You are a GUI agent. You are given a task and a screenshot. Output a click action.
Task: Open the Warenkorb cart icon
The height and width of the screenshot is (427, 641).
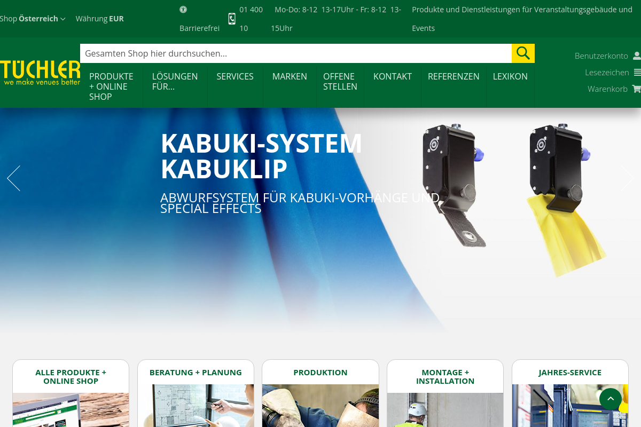pos(637,89)
